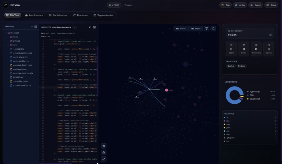Screen dimensions: 282x164
Task: Click the README.md file icon
Action: [11, 77]
